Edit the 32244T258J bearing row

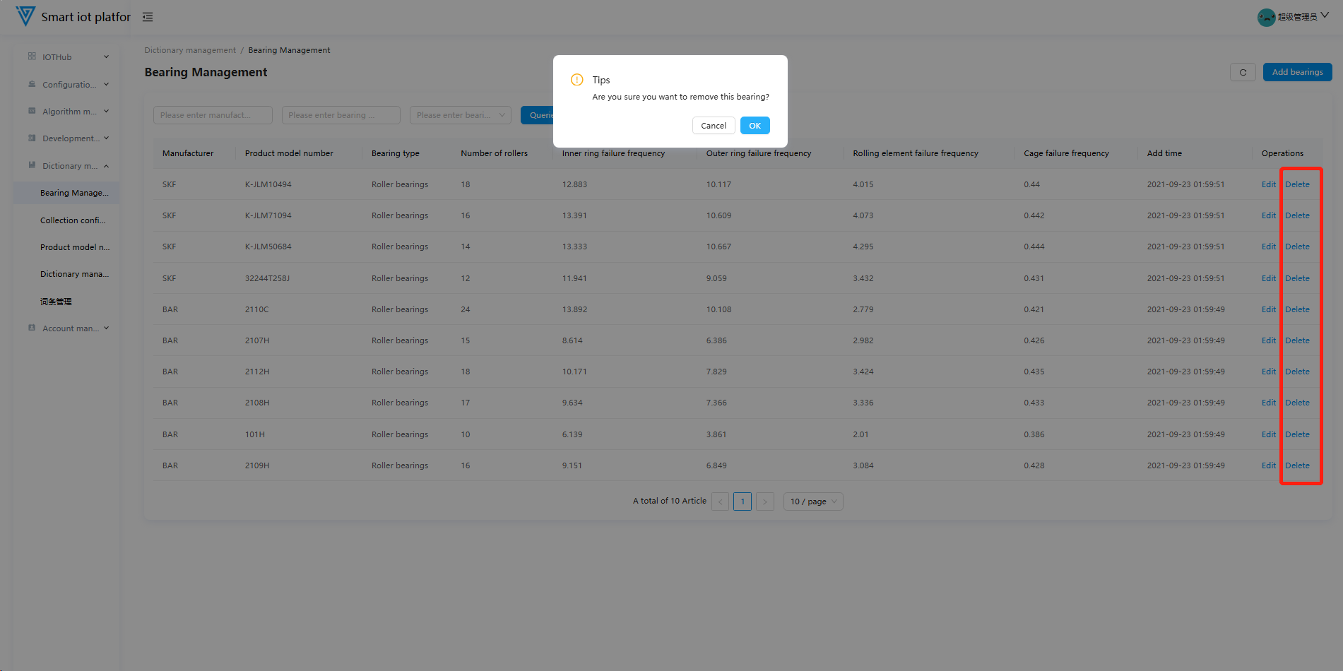[x=1269, y=278]
